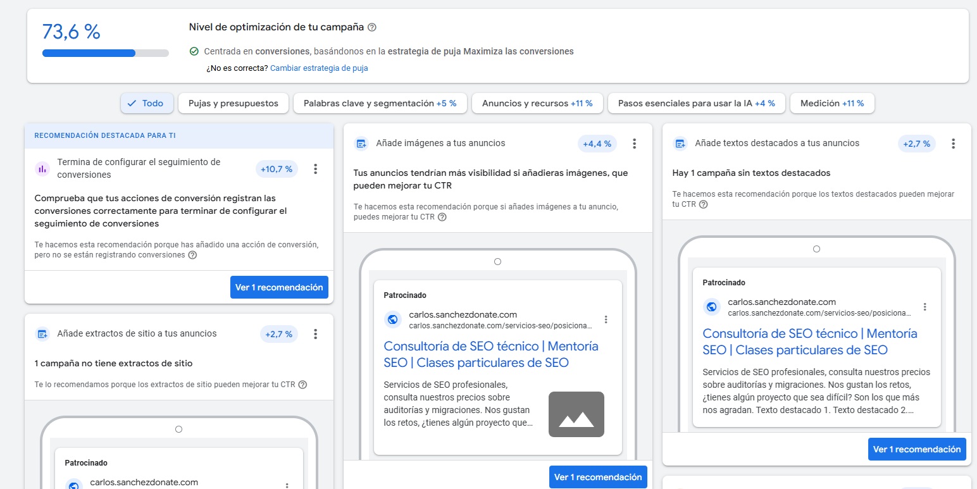Click the help icon next to "Nivel de optimización de tu campaña"
The image size is (977, 489).
click(x=372, y=27)
